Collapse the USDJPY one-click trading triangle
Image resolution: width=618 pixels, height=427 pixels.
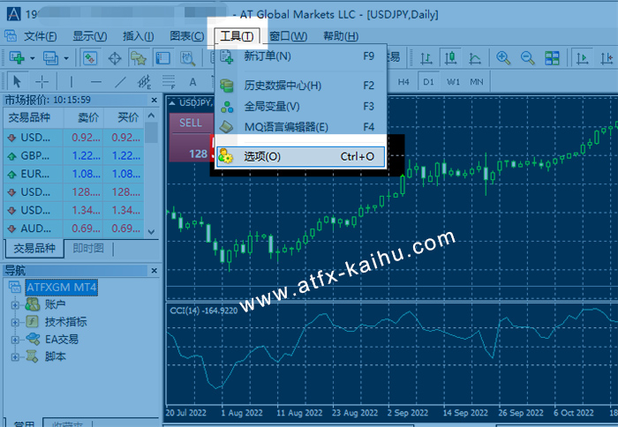172,103
